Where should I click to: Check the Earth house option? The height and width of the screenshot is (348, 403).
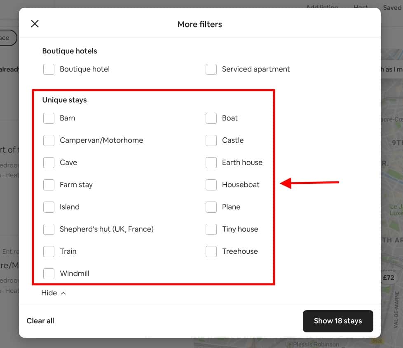[211, 162]
